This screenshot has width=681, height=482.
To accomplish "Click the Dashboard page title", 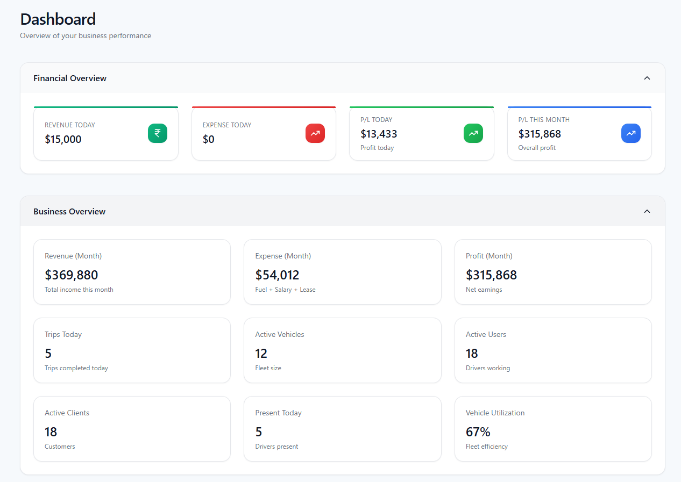I will point(58,19).
